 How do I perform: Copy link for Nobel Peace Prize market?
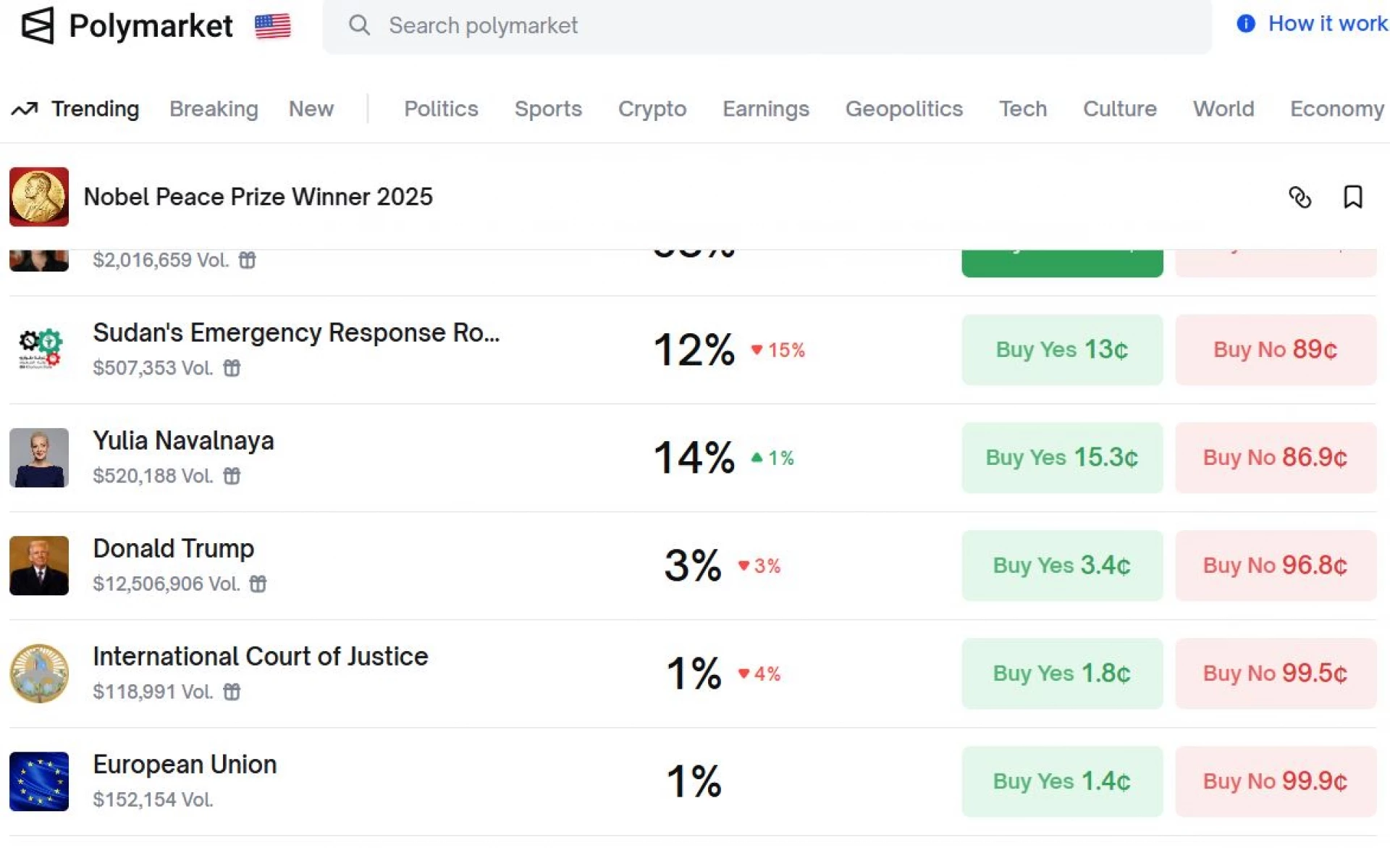1300,197
